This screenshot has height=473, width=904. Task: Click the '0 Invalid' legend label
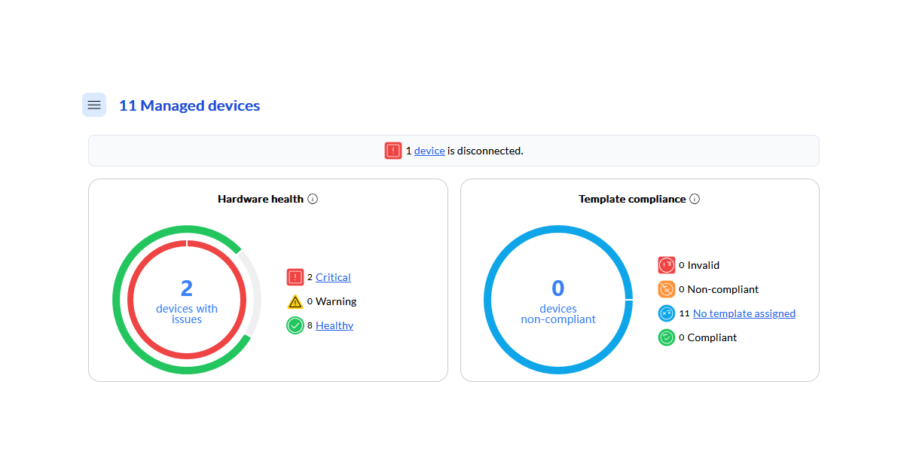(x=699, y=265)
